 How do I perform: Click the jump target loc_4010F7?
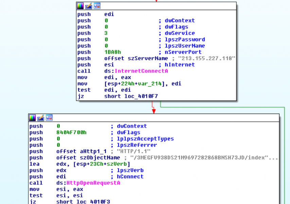point(141,96)
